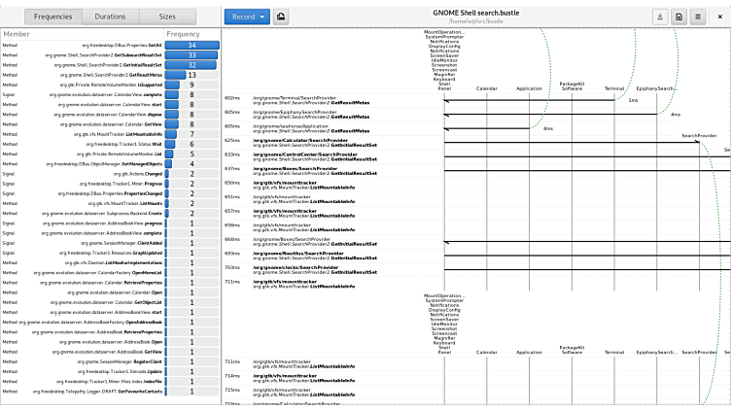Select the 633ms ControlCenter SearchProvider message
The width and height of the screenshot is (731, 411).
pyautogui.click(x=311, y=156)
